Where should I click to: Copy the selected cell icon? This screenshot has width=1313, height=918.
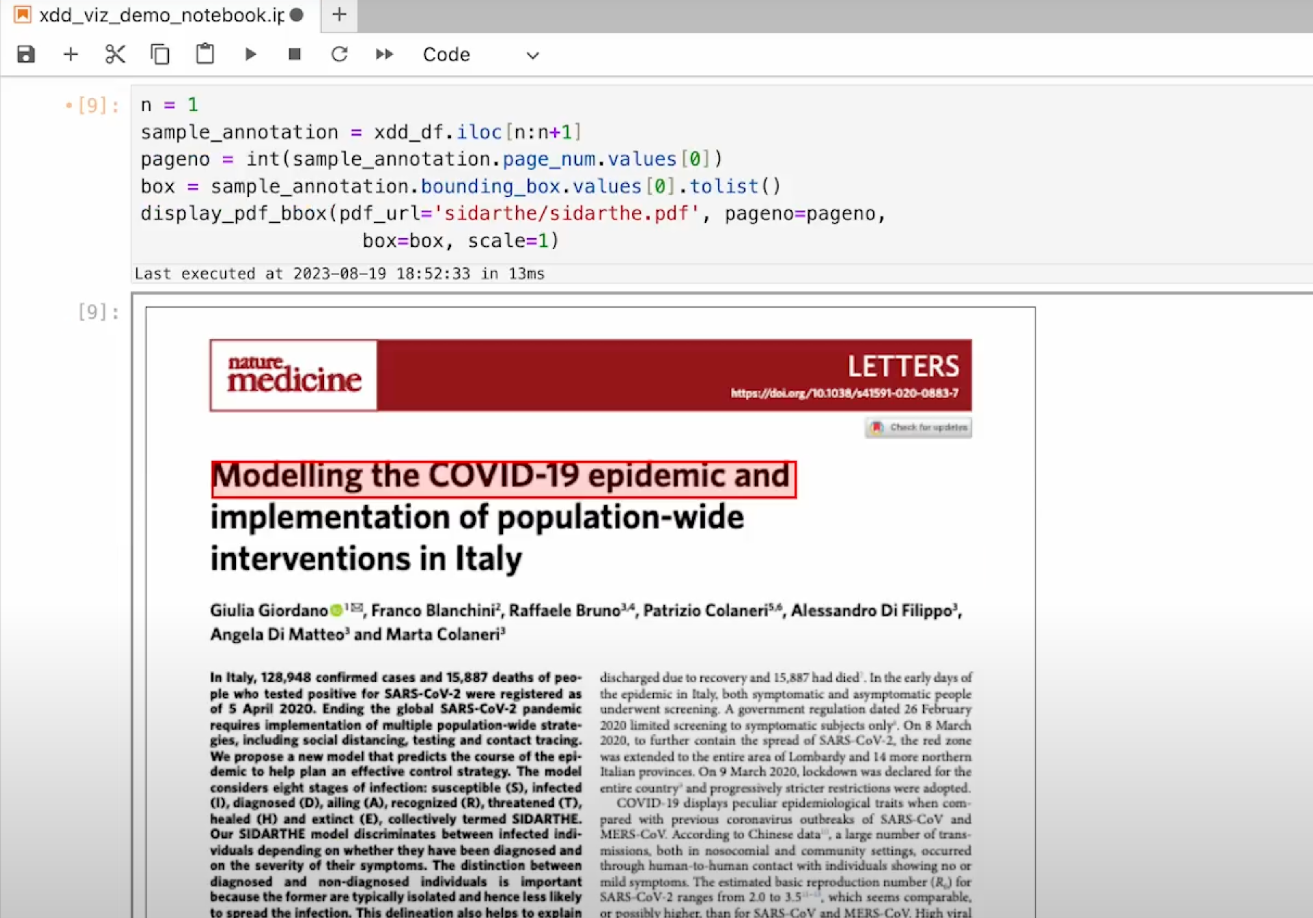click(160, 55)
